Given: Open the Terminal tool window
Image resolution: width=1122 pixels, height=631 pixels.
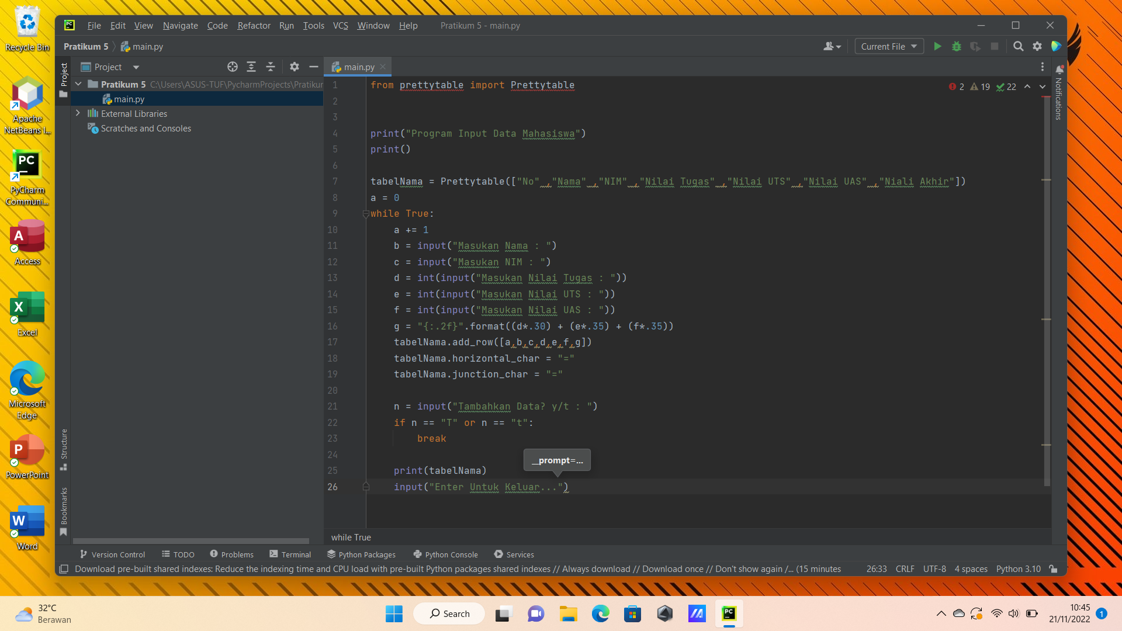Looking at the screenshot, I should click(290, 554).
